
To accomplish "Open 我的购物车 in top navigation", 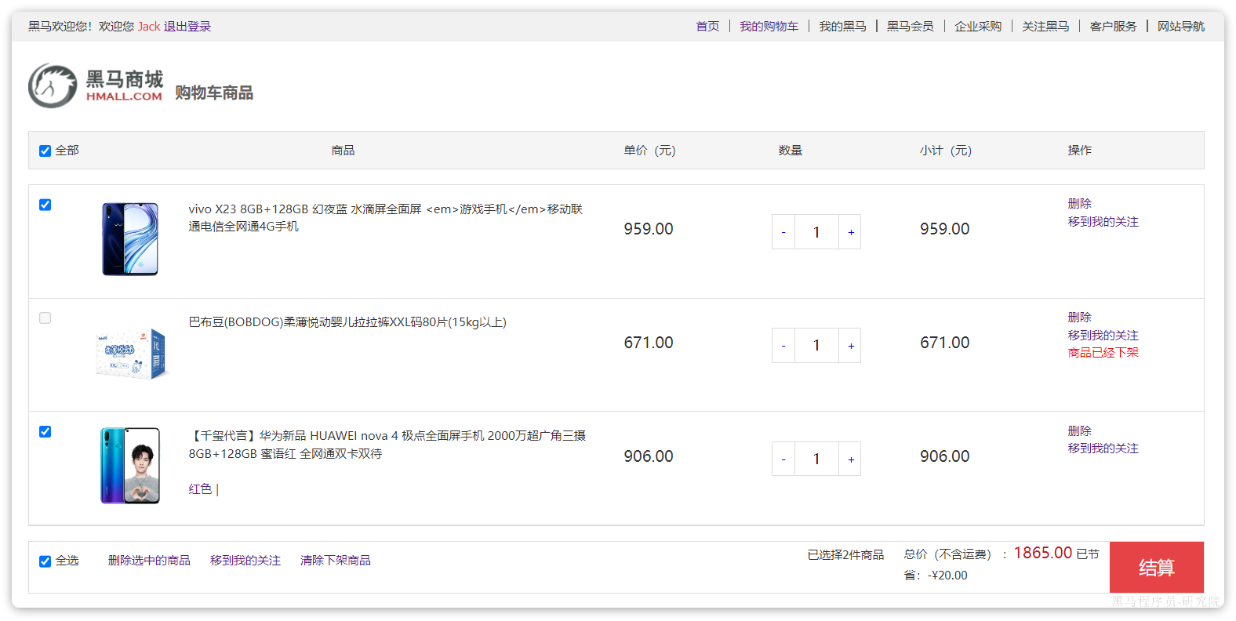I will [769, 27].
